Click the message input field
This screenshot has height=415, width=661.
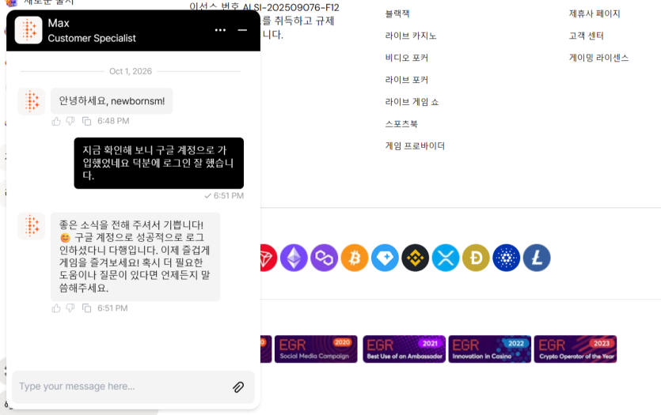pyautogui.click(x=122, y=387)
